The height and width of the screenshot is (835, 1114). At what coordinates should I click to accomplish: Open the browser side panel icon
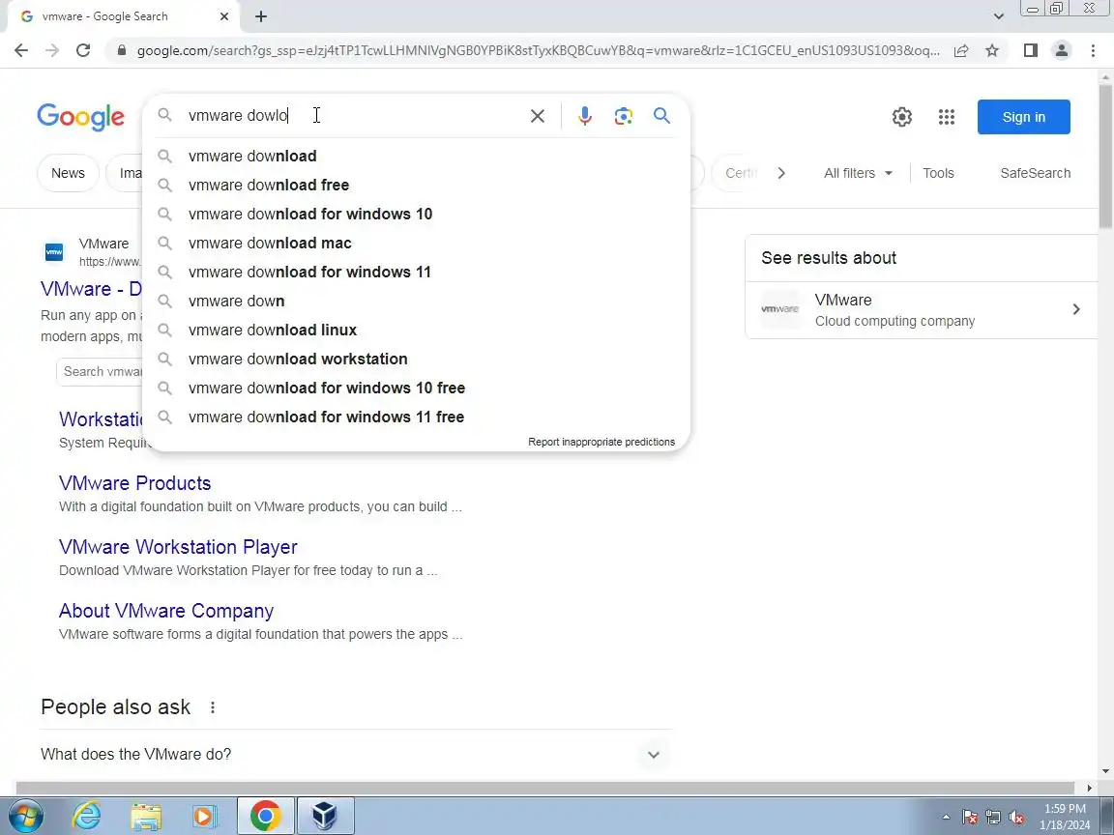[1030, 50]
